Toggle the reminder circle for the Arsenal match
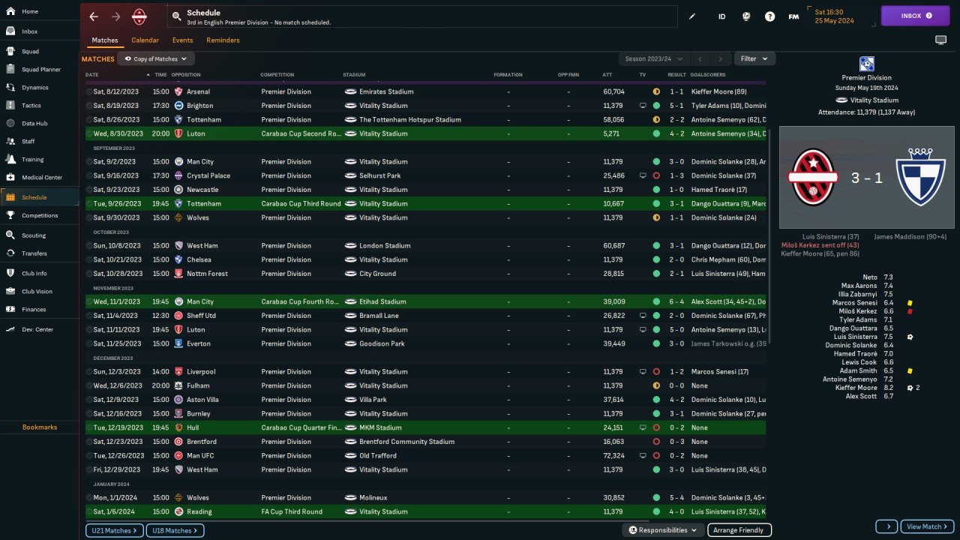This screenshot has height=540, width=960. (89, 91)
